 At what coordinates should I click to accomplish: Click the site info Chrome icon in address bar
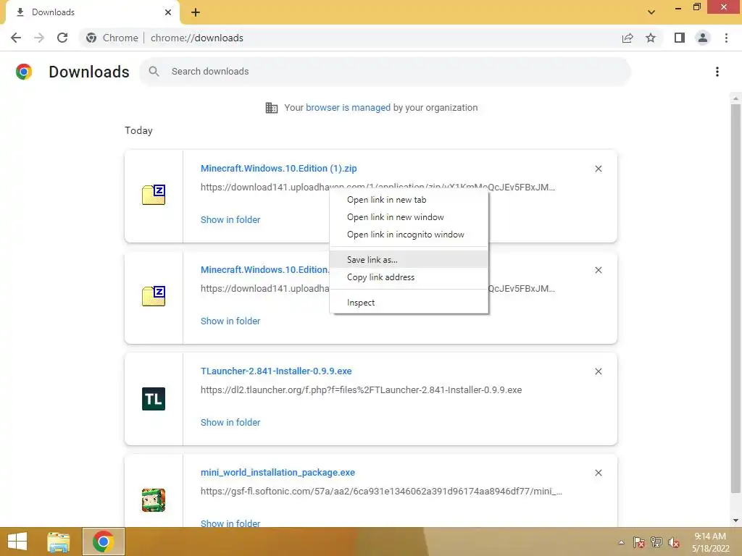[x=91, y=38]
